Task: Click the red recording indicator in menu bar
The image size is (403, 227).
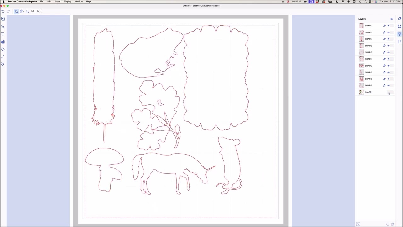Action: tap(288, 2)
